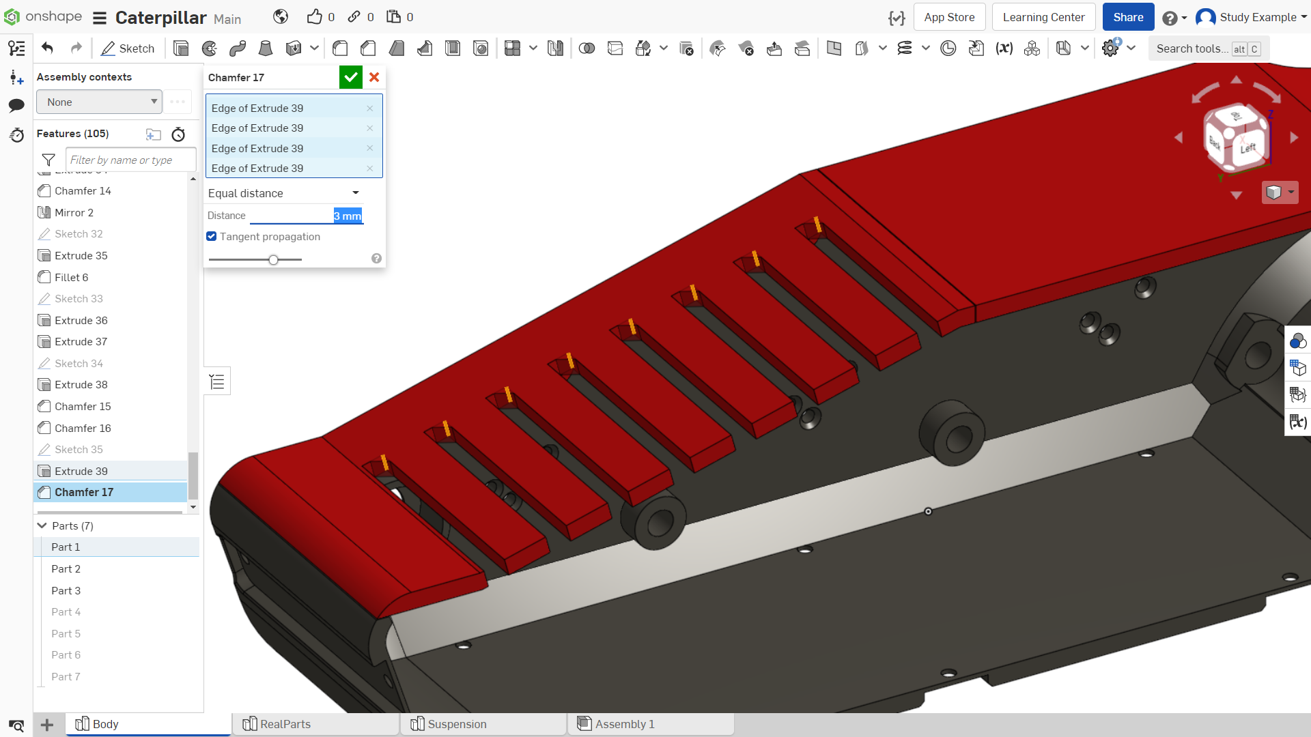The width and height of the screenshot is (1311, 737).
Task: Select the Revolve tool icon
Action: [210, 48]
